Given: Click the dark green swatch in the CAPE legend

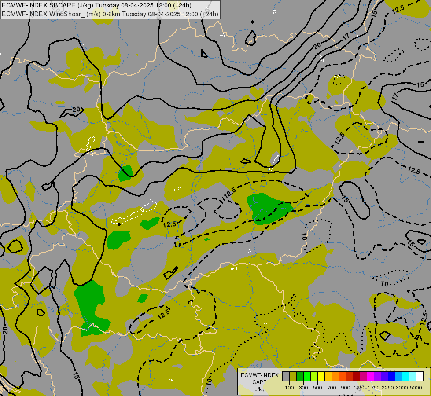Looking at the screenshot, I should pyautogui.click(x=300, y=376).
